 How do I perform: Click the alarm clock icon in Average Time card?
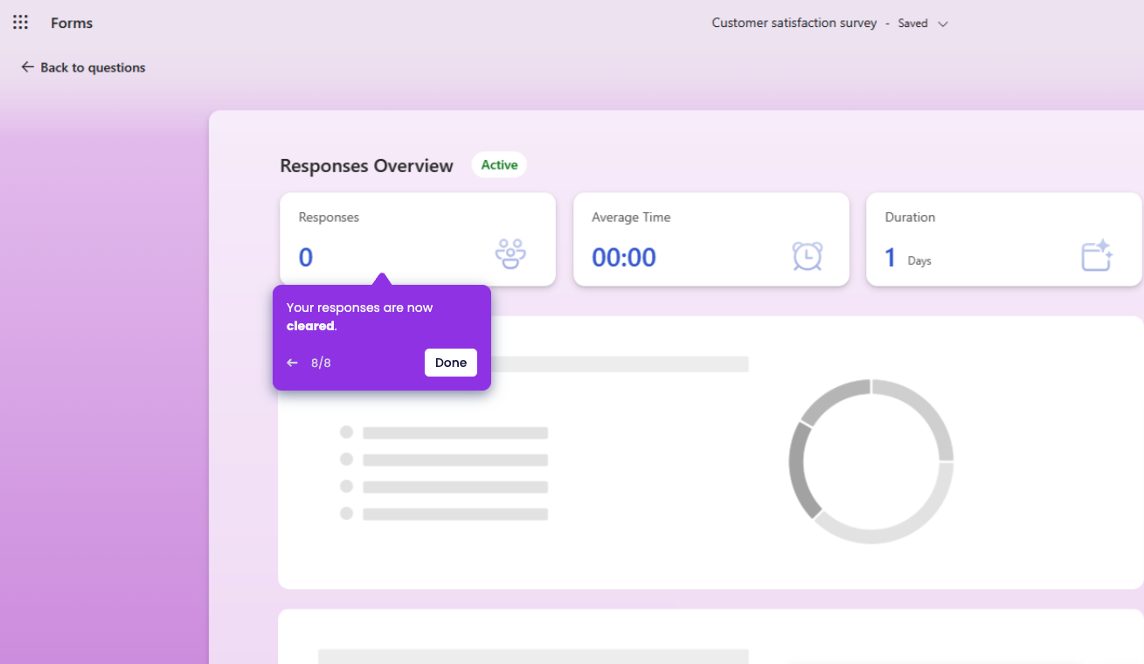808,255
